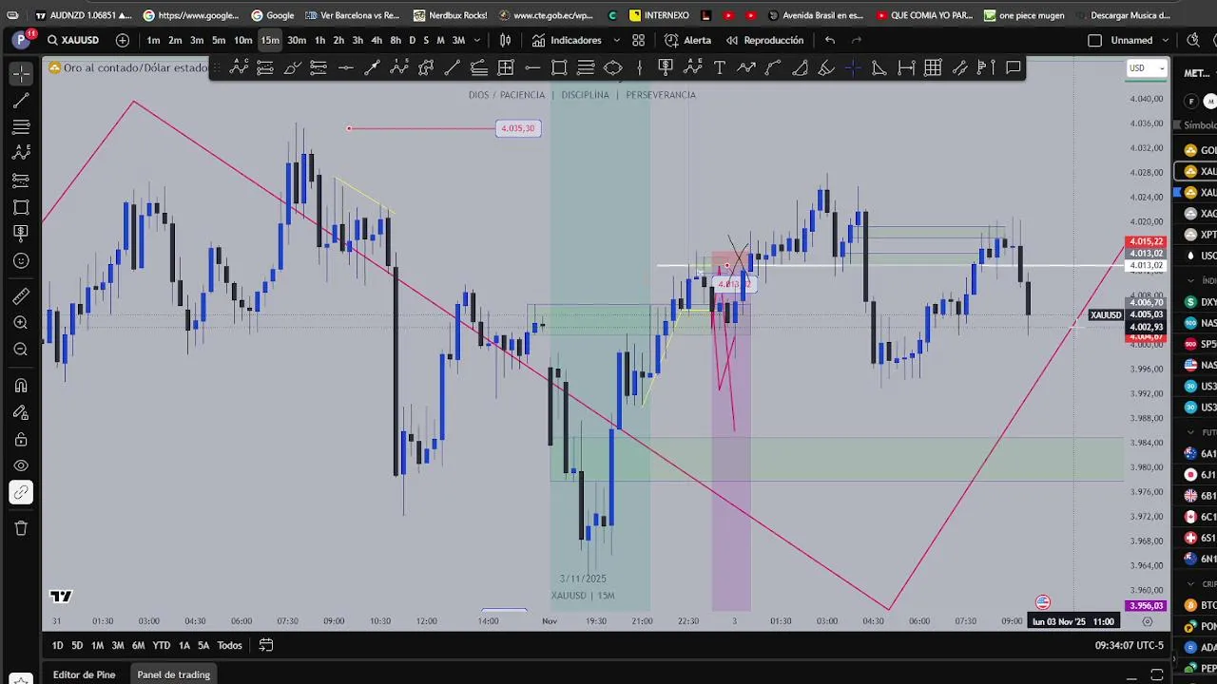1217x684 pixels.
Task: Toggle stay in drawing mode pencil-lock
Action: point(21,412)
